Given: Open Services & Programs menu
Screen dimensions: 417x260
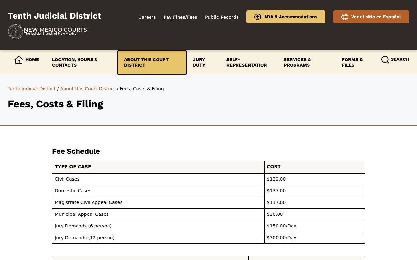Looking at the screenshot, I should point(297,62).
